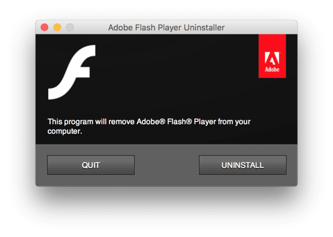Click 'This program' at start of message
The height and width of the screenshot is (237, 333).
[x=70, y=122]
